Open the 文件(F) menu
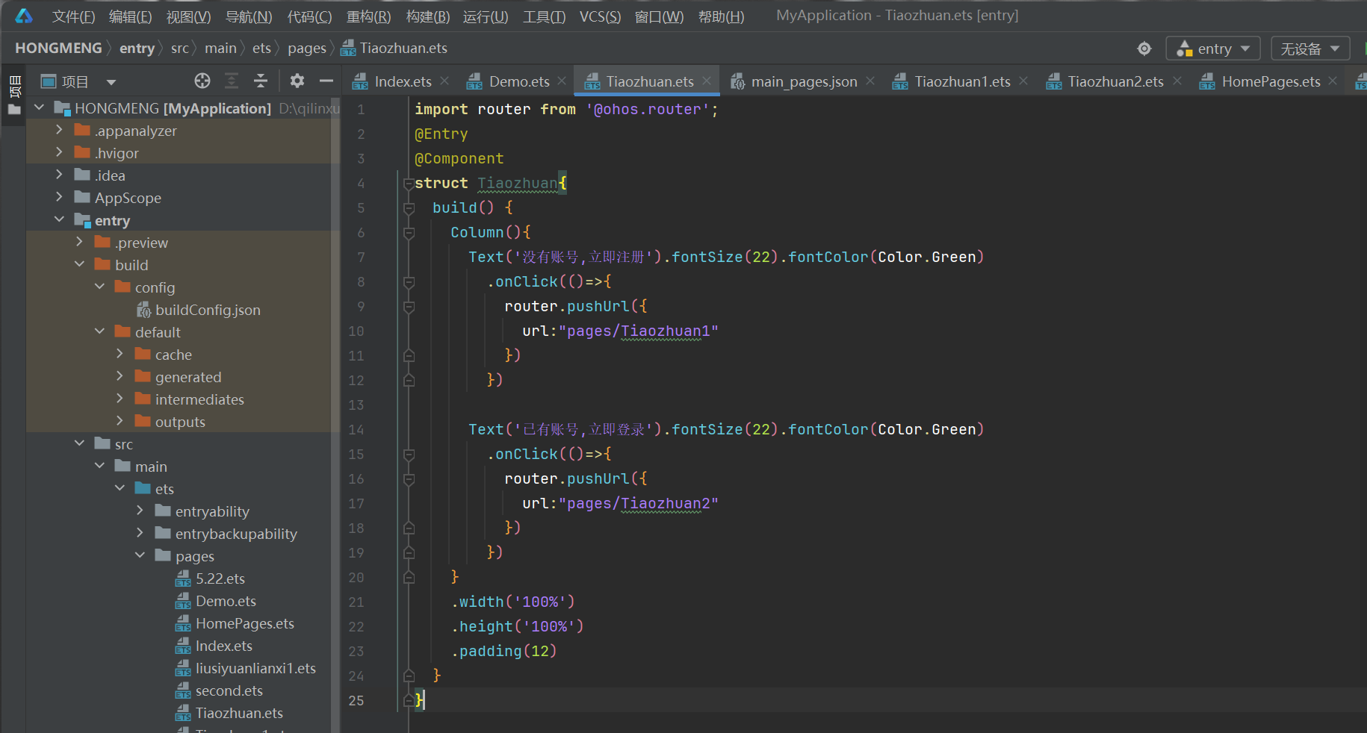The height and width of the screenshot is (733, 1367). click(73, 16)
